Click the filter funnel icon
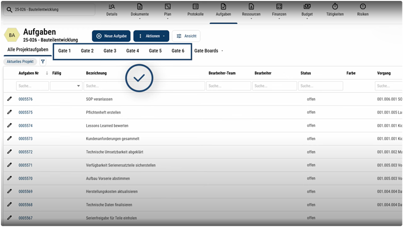This screenshot has width=403, height=227. coord(43,62)
